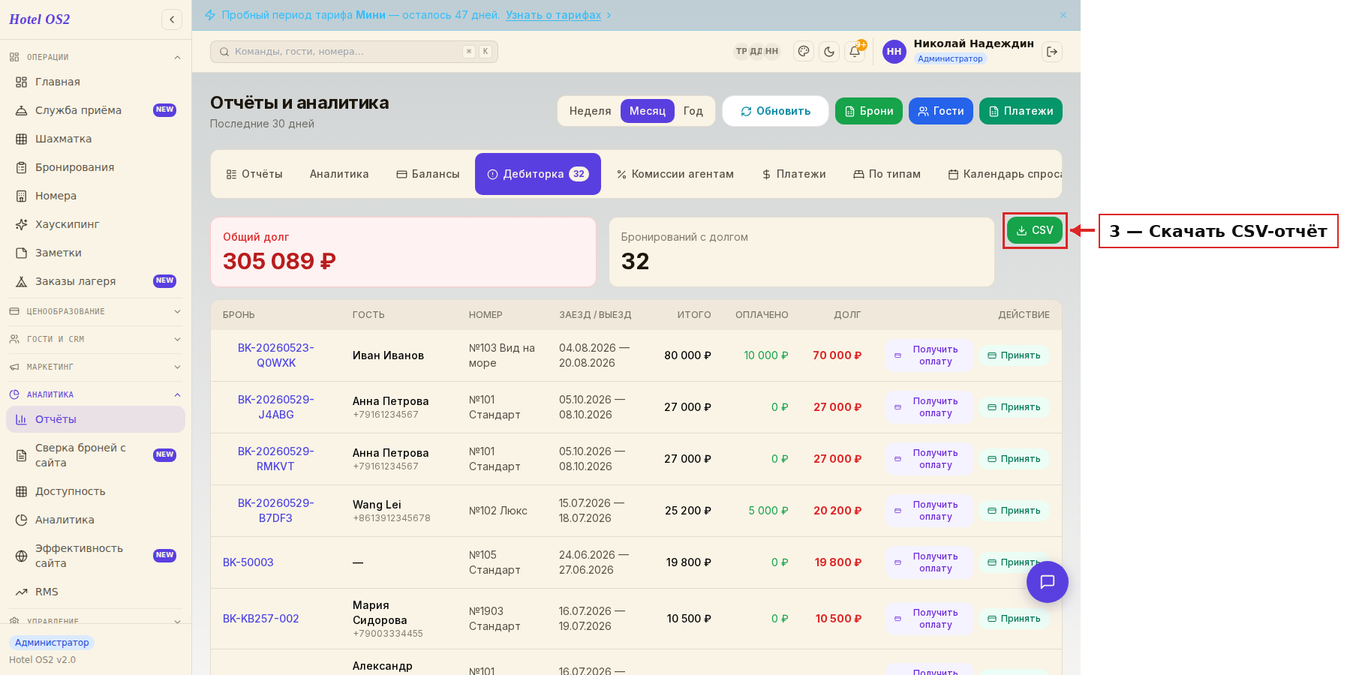Expand the Ценообразование section
The height and width of the screenshot is (675, 1356).
tap(95, 311)
